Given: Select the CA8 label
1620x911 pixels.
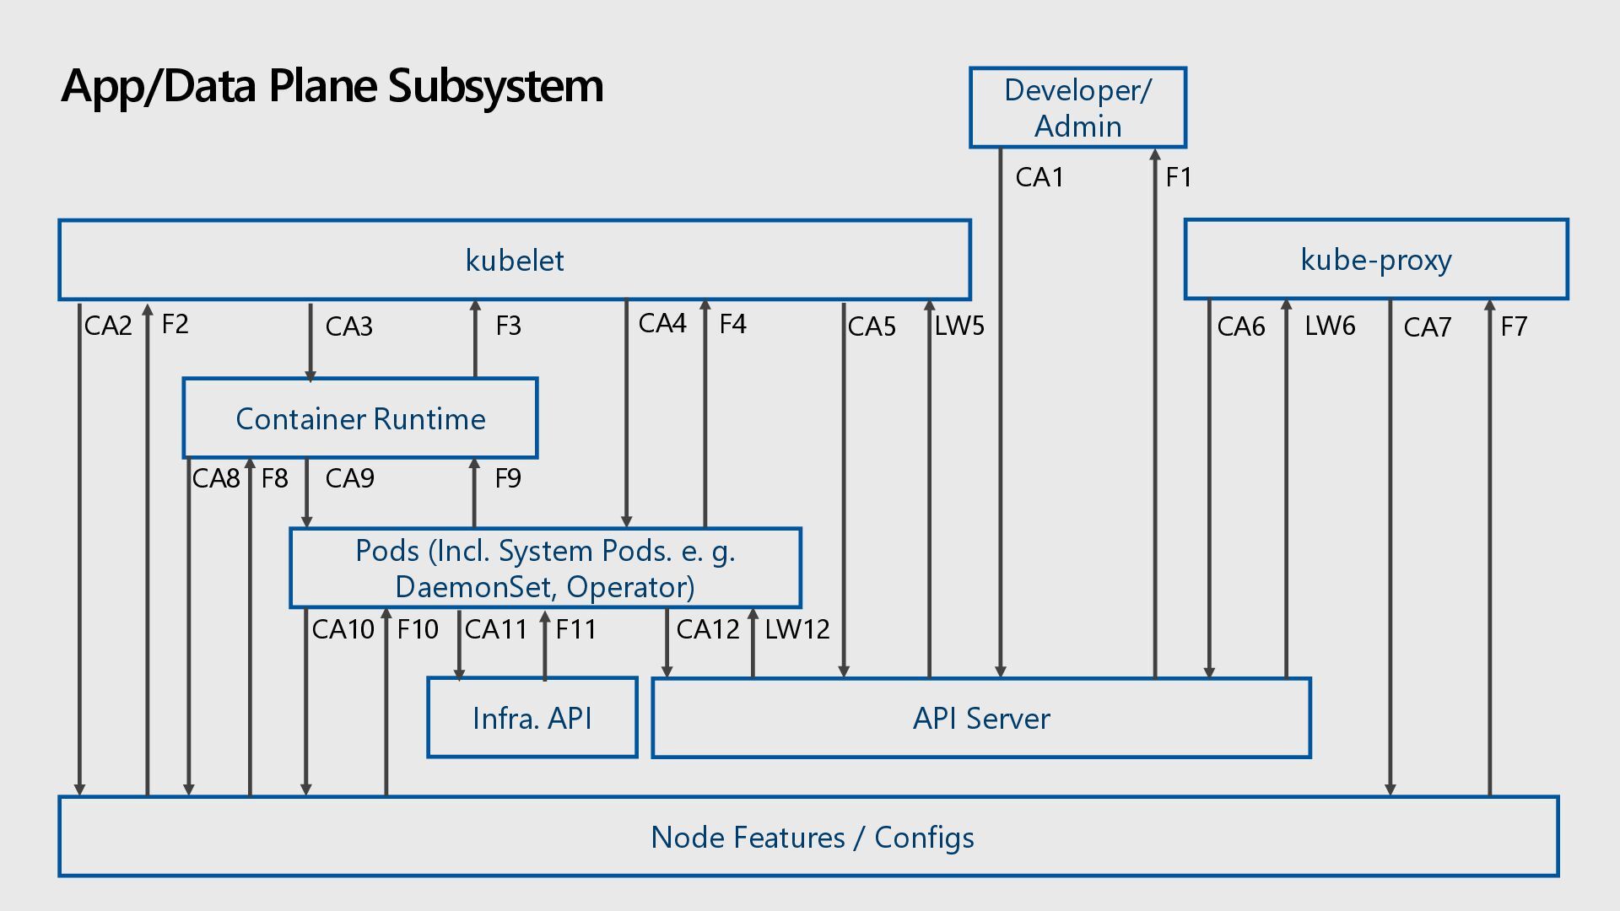Looking at the screenshot, I should click(216, 478).
